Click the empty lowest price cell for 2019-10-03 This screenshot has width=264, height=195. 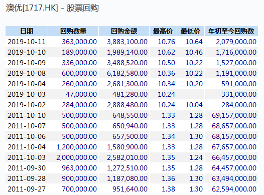coord(191,94)
